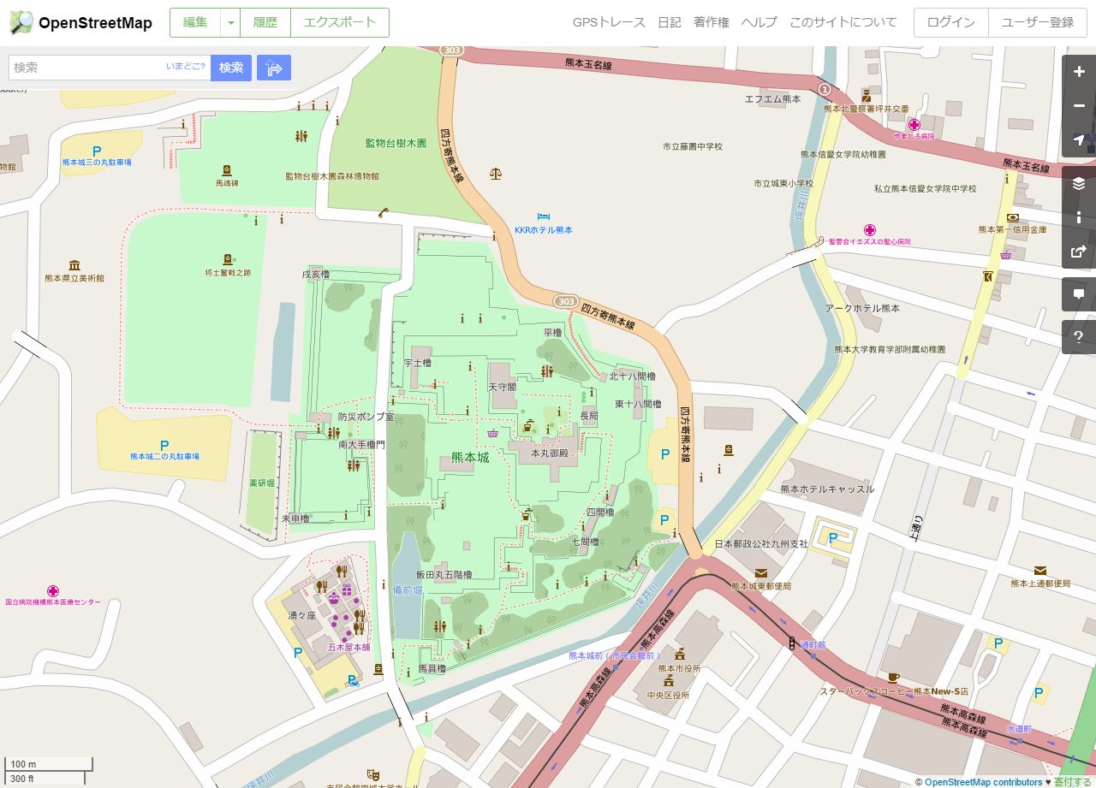This screenshot has width=1096, height=788.
Task: Click the ユーザー登録 button
Action: tap(1038, 23)
